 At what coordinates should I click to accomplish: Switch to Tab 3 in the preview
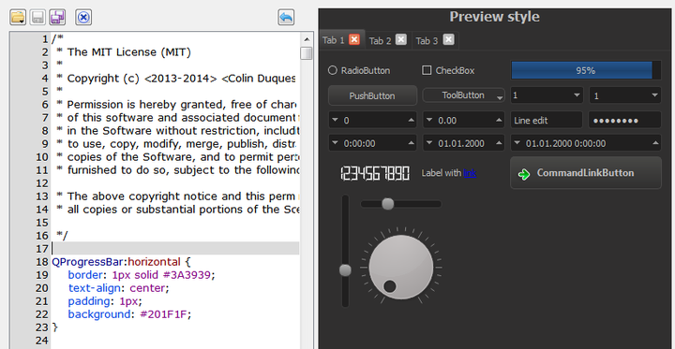point(427,40)
